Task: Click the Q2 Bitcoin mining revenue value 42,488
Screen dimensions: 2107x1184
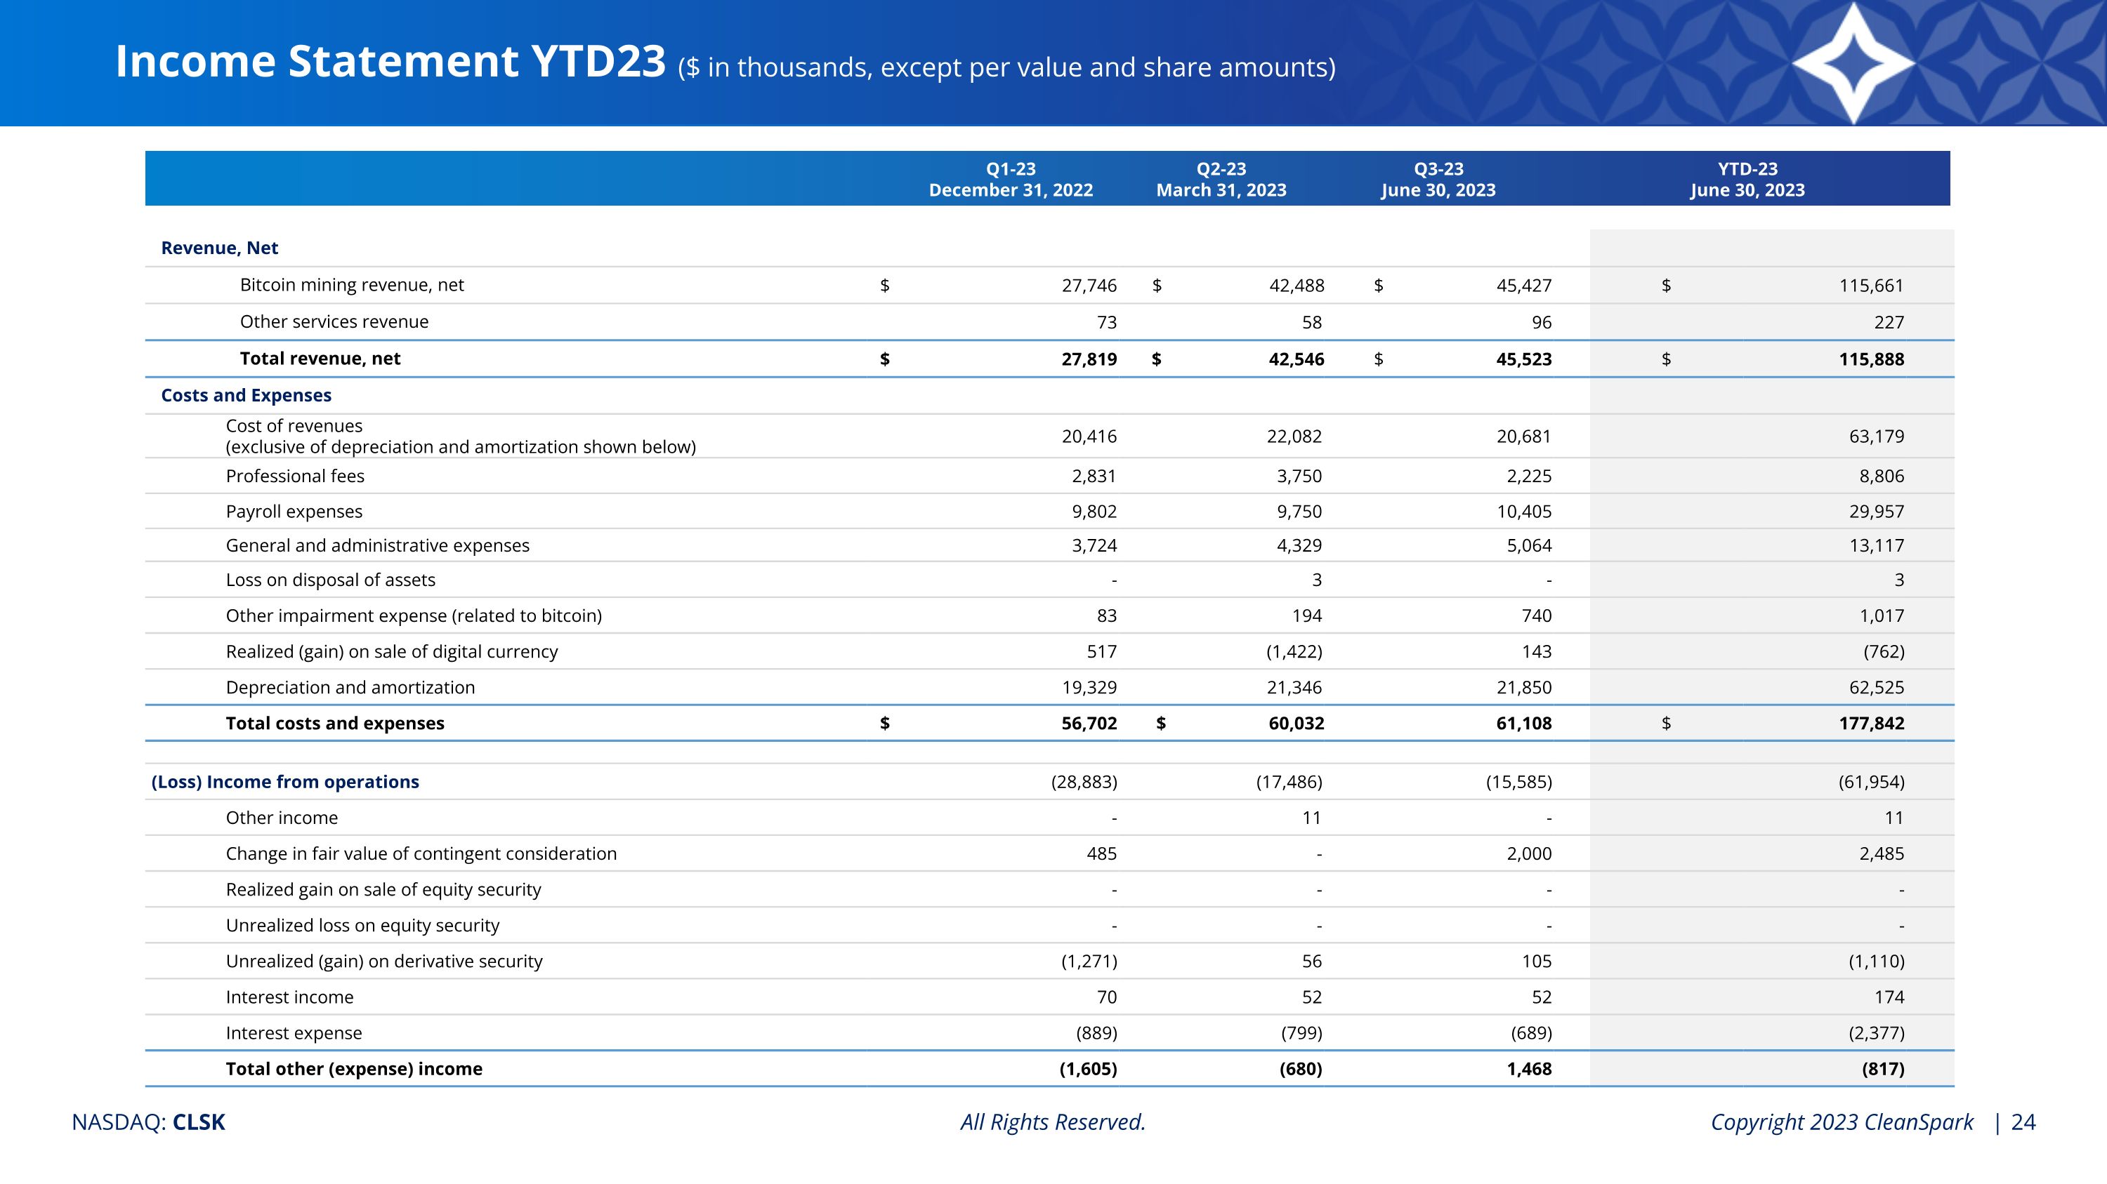Action: tap(1297, 285)
